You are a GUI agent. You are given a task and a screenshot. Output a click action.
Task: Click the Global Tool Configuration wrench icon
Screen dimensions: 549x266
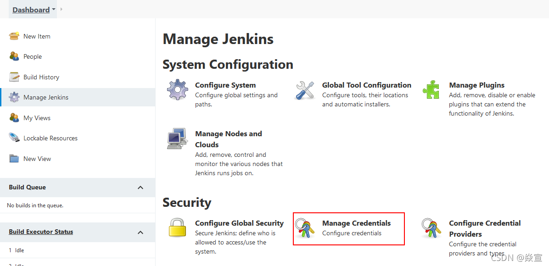[x=305, y=89]
